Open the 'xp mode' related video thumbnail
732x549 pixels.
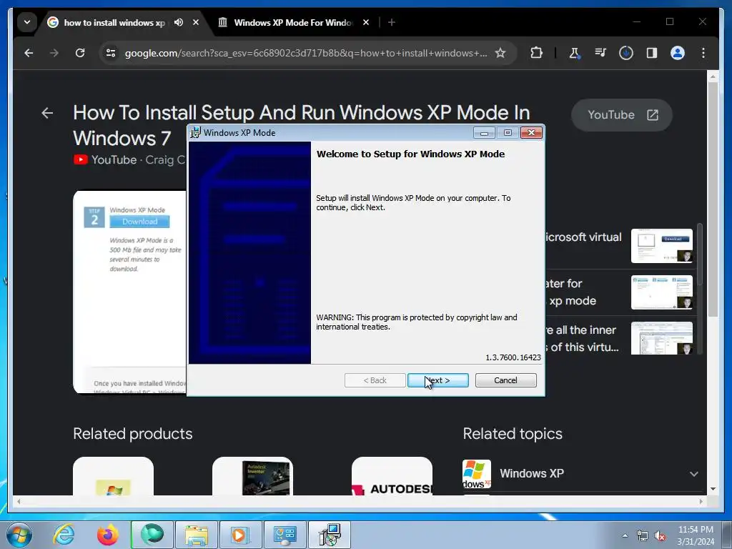click(x=661, y=292)
